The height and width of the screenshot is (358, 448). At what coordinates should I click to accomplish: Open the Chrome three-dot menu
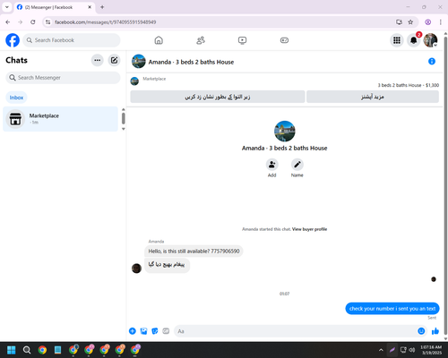pyautogui.click(x=441, y=22)
